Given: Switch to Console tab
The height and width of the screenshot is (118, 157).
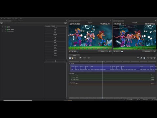Looking at the screenshot, I should [x=85, y=21].
